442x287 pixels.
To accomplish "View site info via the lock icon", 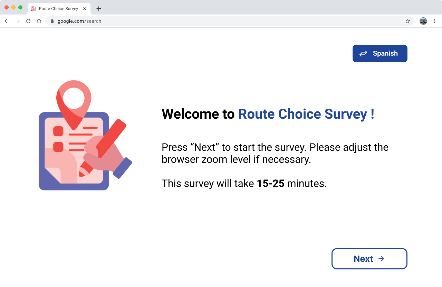I will point(52,21).
